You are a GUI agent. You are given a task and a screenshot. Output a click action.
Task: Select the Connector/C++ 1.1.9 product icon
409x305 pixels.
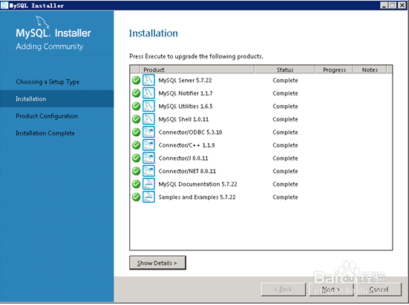tap(148, 145)
